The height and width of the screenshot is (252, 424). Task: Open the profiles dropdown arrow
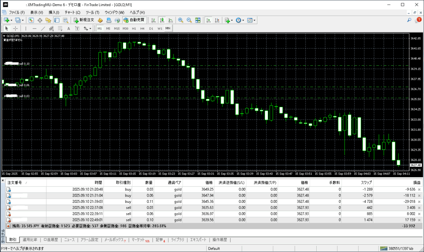(x=24, y=20)
